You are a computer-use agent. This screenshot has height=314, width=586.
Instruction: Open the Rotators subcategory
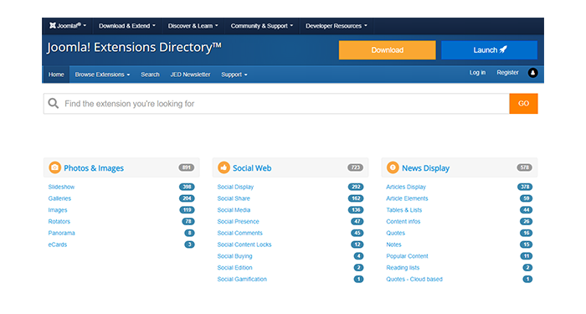click(59, 222)
